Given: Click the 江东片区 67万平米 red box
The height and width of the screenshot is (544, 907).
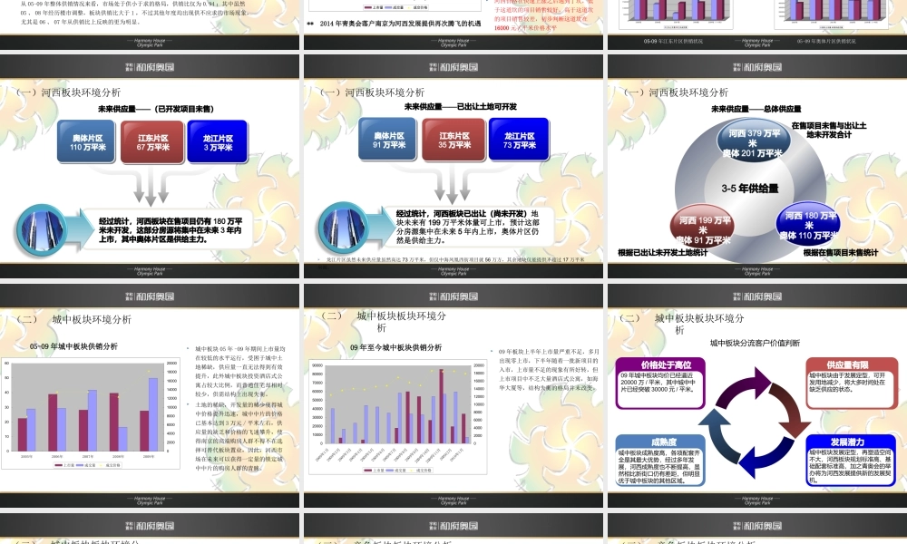Looking at the screenshot, I should [x=152, y=142].
